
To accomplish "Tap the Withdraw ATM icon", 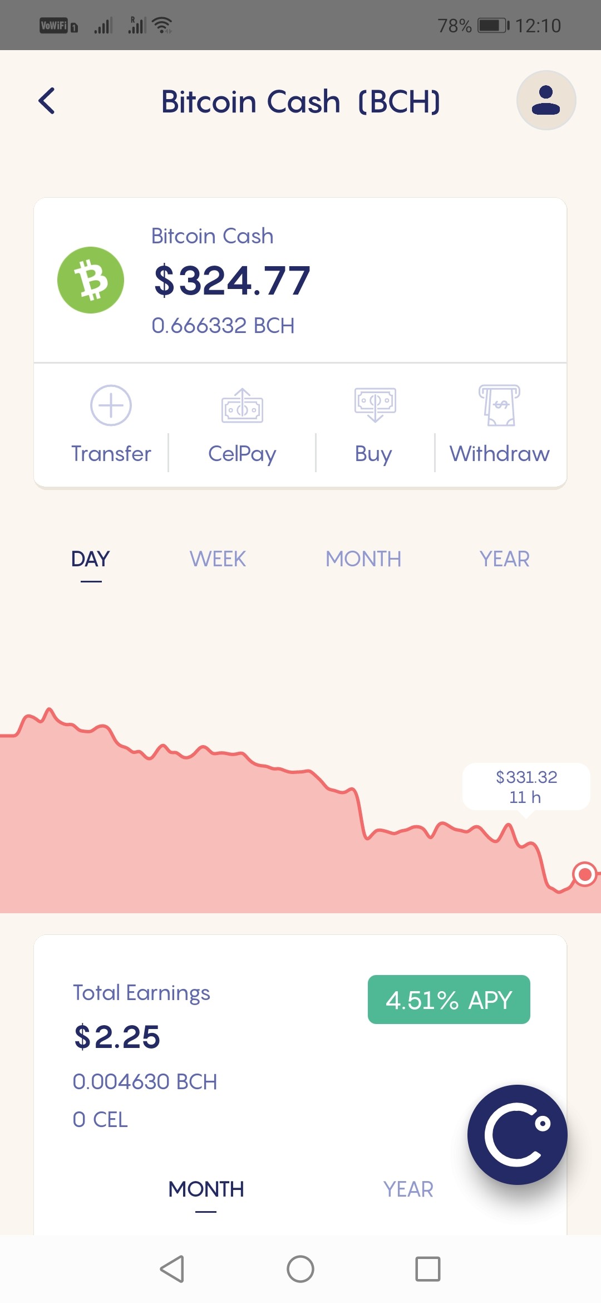I will 499,405.
